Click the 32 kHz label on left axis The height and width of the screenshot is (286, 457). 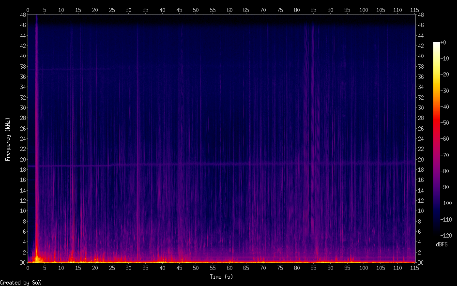click(22, 97)
